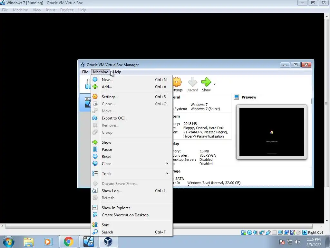This screenshot has height=248, width=330.
Task: Open Chrome from the taskbar
Action: click(68, 242)
